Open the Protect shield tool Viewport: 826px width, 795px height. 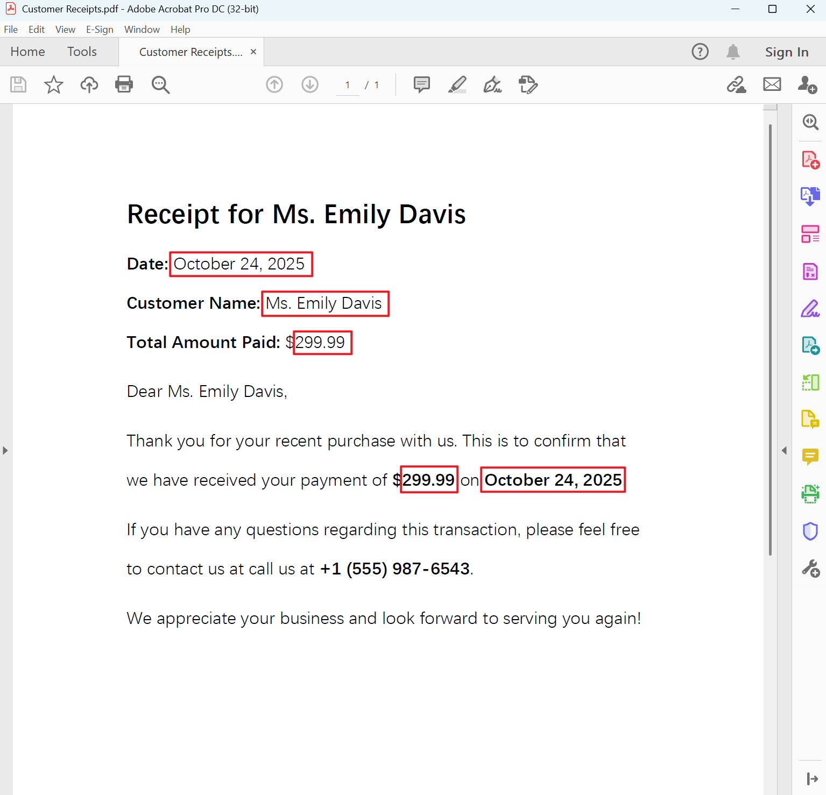pyautogui.click(x=810, y=531)
